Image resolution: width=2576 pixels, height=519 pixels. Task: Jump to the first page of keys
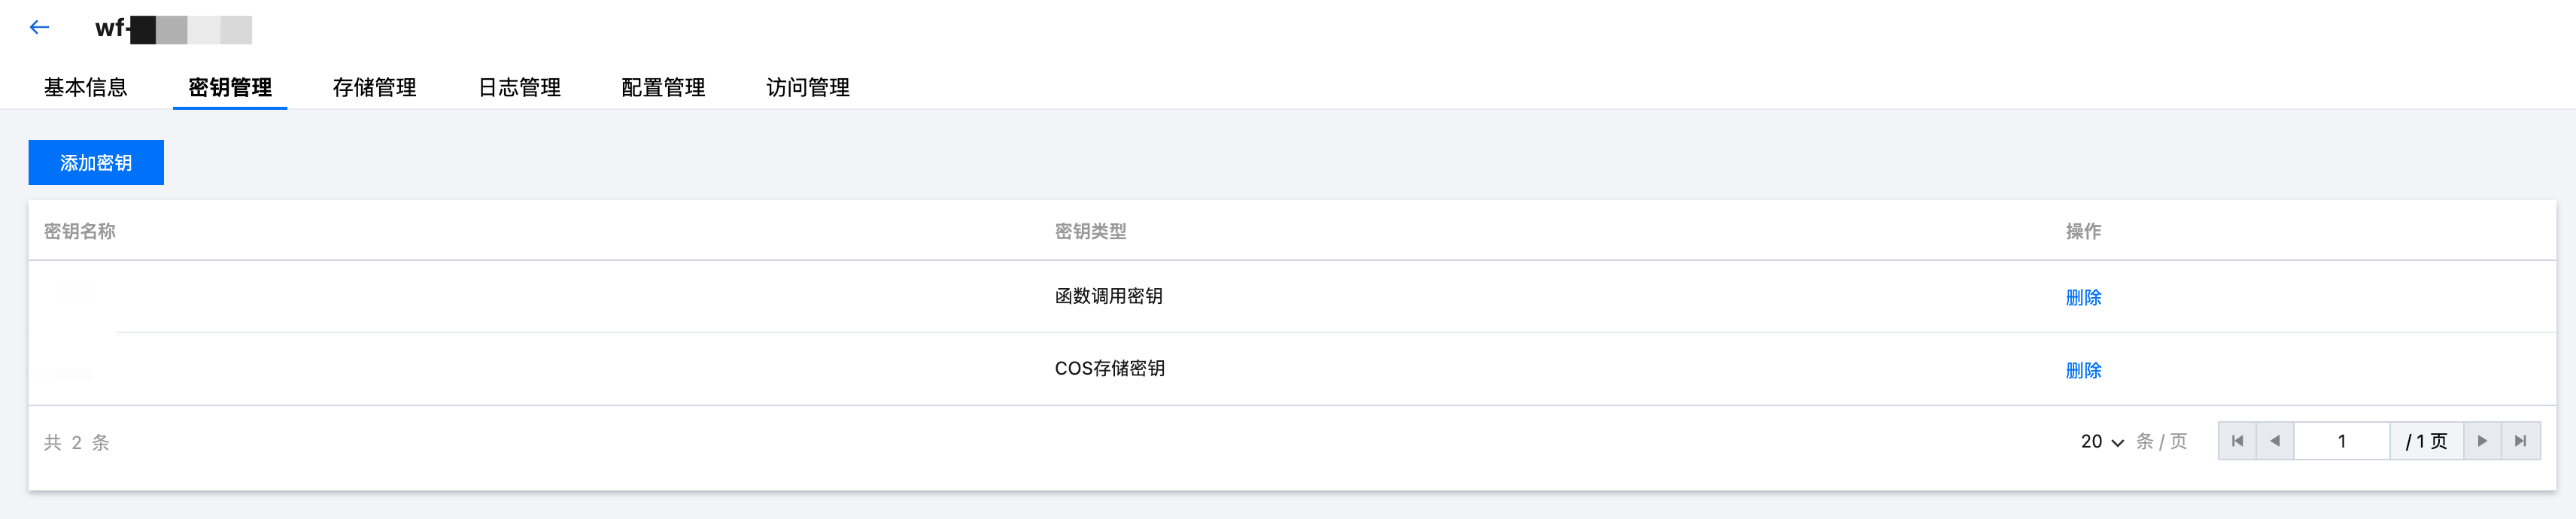click(x=2237, y=441)
